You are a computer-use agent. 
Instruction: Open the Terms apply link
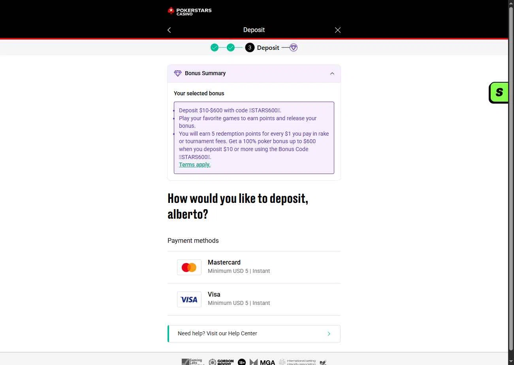195,165
